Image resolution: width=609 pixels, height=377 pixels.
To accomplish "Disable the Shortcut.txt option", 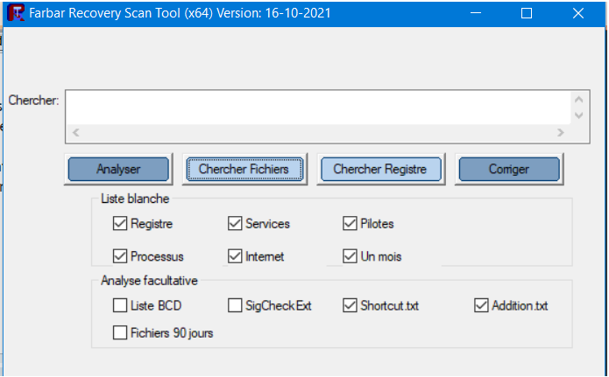I will click(350, 305).
